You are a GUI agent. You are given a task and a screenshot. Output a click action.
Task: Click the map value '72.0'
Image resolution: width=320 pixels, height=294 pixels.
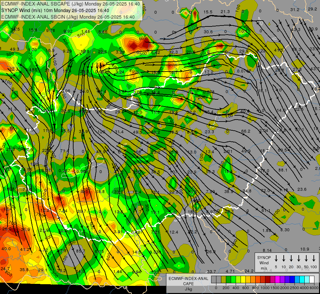click(x=265, y=190)
